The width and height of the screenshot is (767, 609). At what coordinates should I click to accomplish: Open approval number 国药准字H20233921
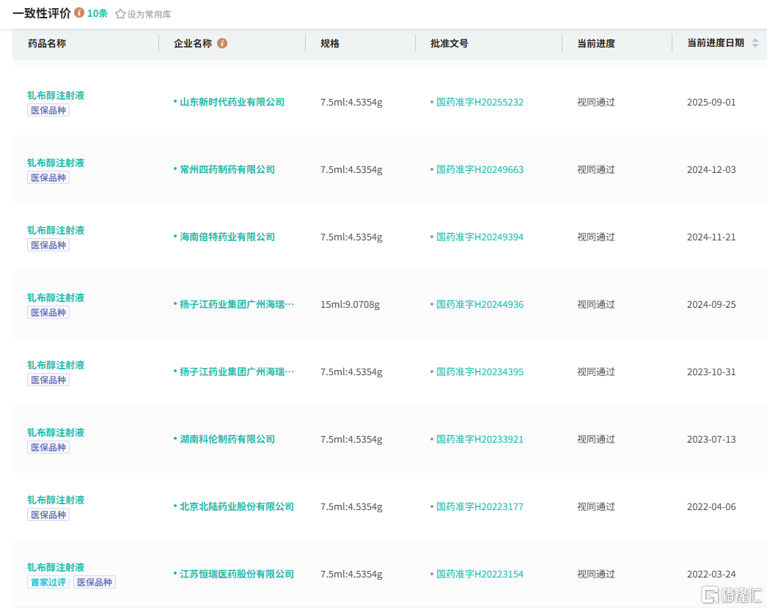click(480, 440)
